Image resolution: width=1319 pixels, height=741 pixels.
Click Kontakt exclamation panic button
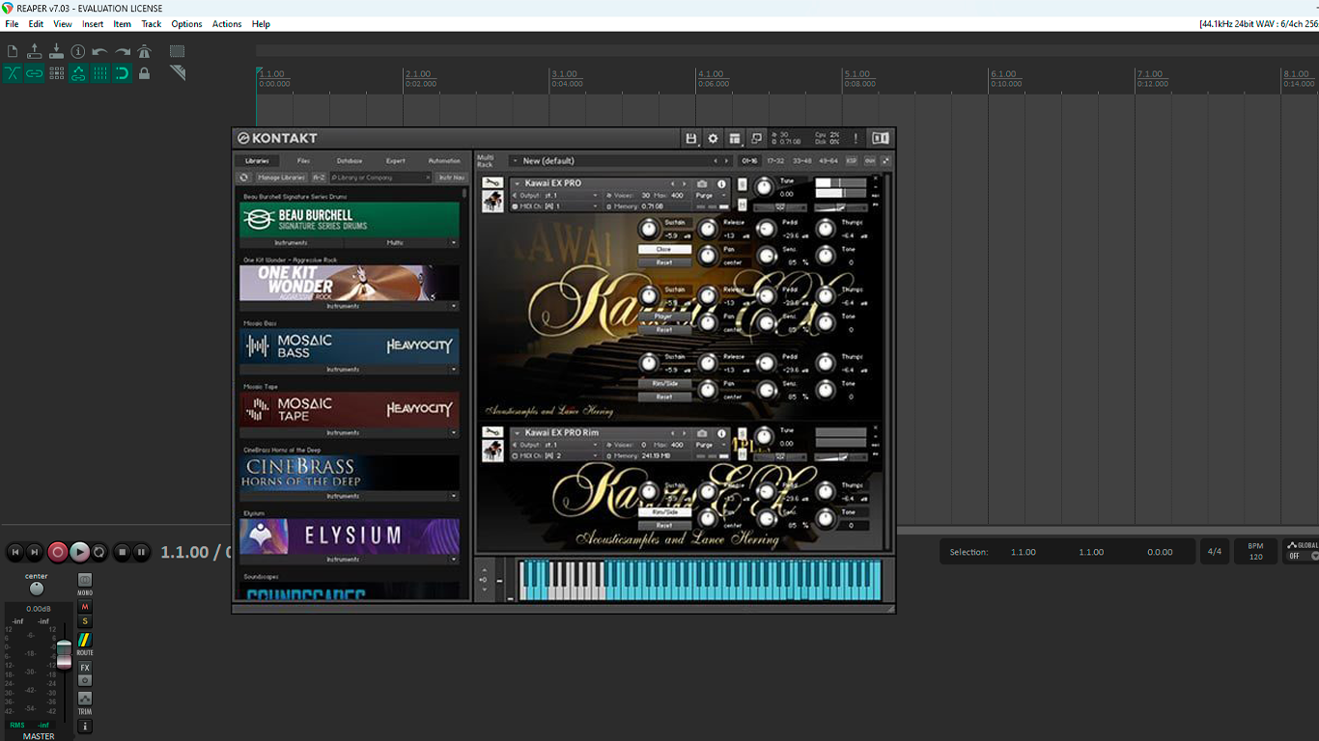(856, 139)
